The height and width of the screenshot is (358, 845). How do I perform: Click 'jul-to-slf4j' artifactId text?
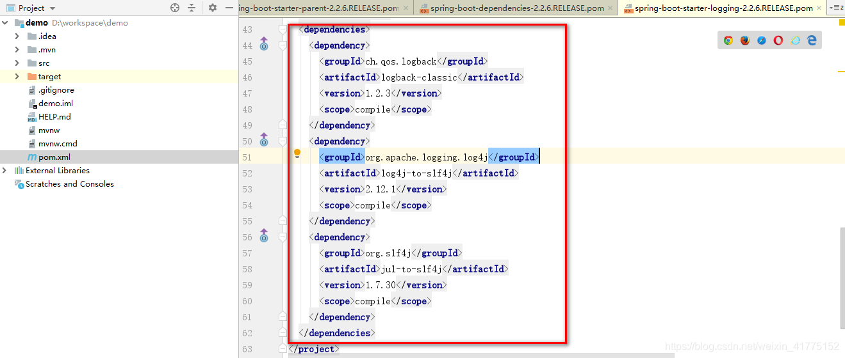(x=411, y=269)
